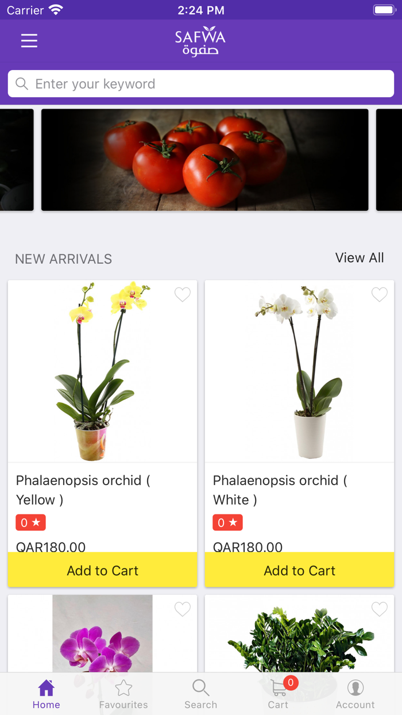This screenshot has height=715, width=402.
Task: Favourite the white Phalaenopsis orchid with heart
Action: pyautogui.click(x=380, y=295)
